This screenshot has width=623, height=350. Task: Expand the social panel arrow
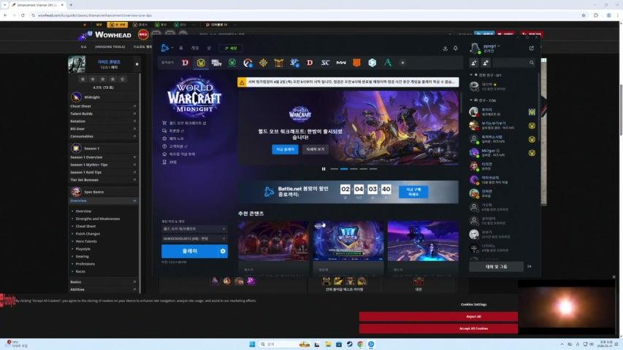[x=530, y=267]
